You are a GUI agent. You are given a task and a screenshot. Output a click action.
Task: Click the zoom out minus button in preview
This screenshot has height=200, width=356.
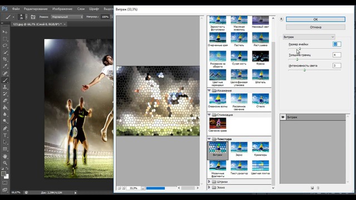tap(119, 188)
